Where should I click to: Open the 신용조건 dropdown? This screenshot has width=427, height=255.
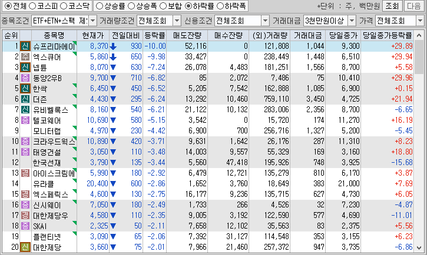pos(265,21)
